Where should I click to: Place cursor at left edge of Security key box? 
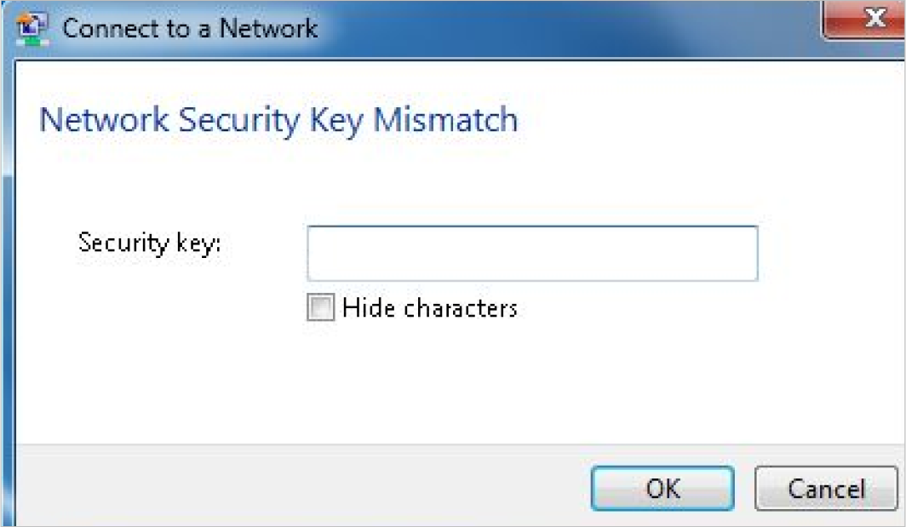point(315,254)
